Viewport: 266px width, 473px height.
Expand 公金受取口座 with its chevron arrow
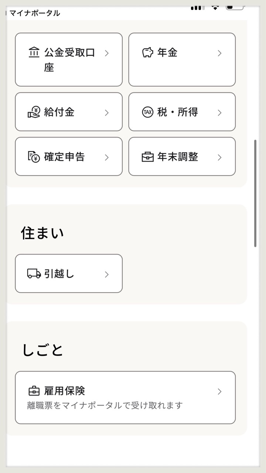tap(107, 53)
